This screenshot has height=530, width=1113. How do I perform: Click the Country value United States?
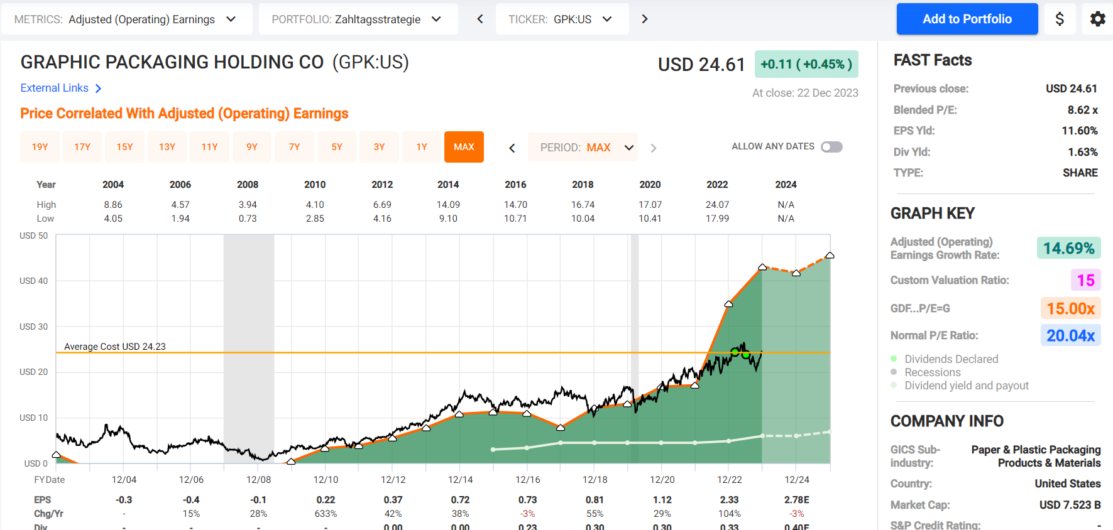(1068, 484)
